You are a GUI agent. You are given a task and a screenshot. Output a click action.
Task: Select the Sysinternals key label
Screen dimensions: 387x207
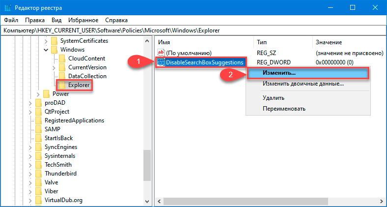point(60,156)
